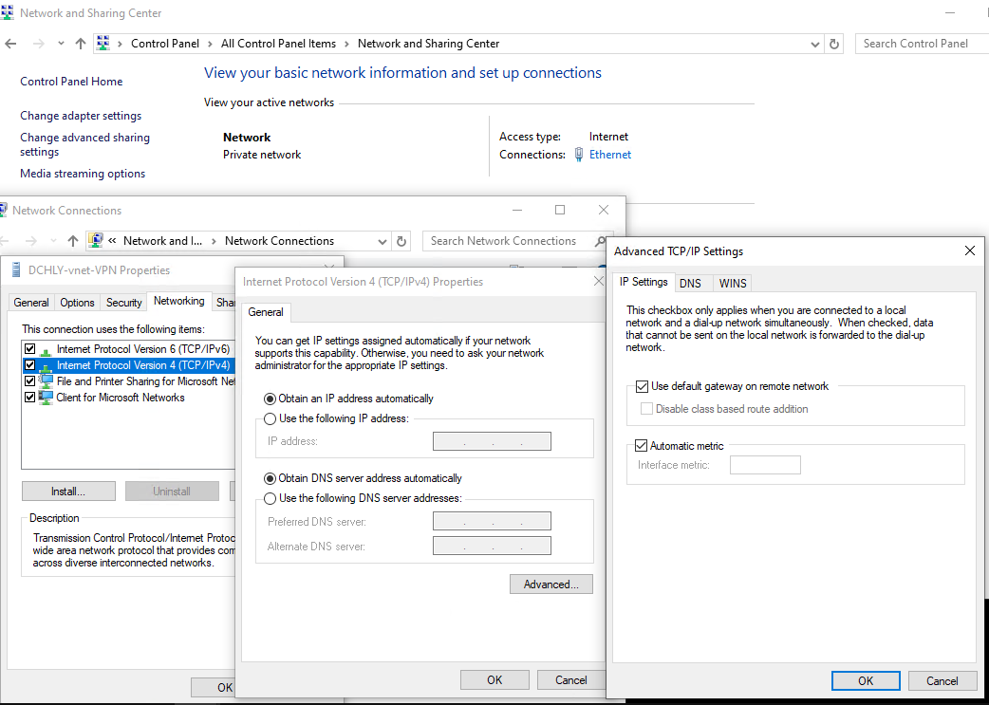Open the Options tab in VPN Properties
This screenshot has height=705, width=989.
[x=77, y=303]
